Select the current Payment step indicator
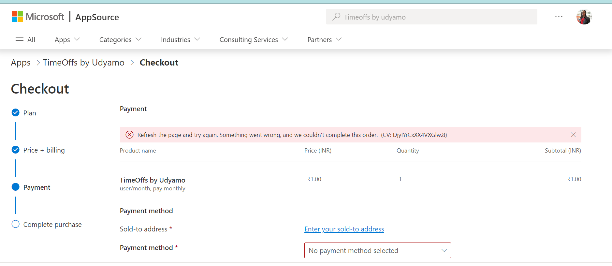This screenshot has width=612, height=266. (15, 187)
